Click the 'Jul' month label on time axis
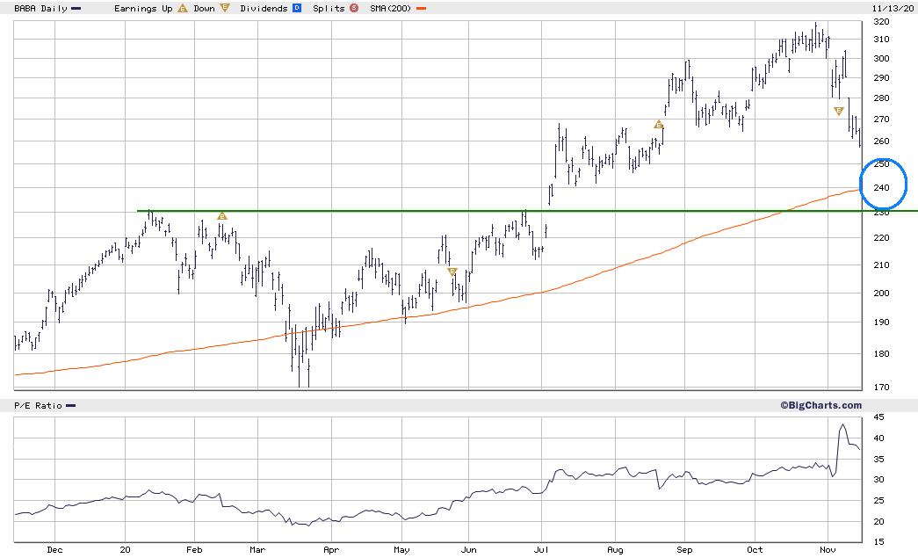The width and height of the screenshot is (918, 558). (x=541, y=550)
